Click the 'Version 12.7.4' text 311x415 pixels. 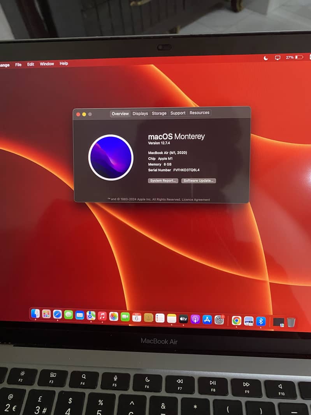point(159,143)
